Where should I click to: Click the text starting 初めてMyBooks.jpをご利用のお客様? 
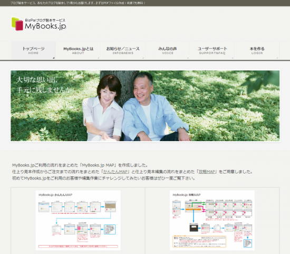tap(103, 178)
